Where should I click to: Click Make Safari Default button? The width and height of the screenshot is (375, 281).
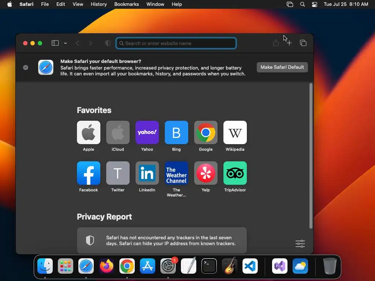click(x=282, y=67)
